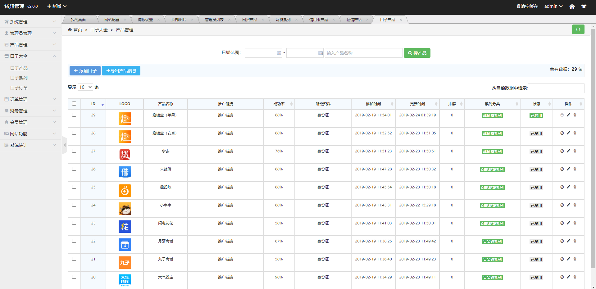This screenshot has height=289, width=596.
Task: Switch to 网贷产品 tab
Action: point(250,20)
